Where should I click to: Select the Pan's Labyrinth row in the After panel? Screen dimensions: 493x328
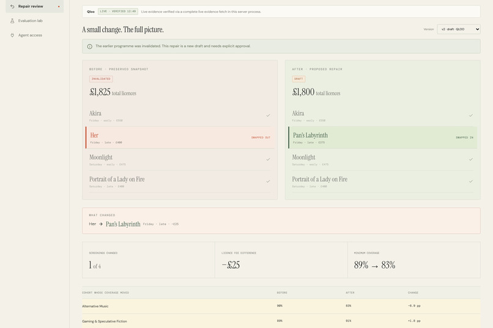point(383,137)
